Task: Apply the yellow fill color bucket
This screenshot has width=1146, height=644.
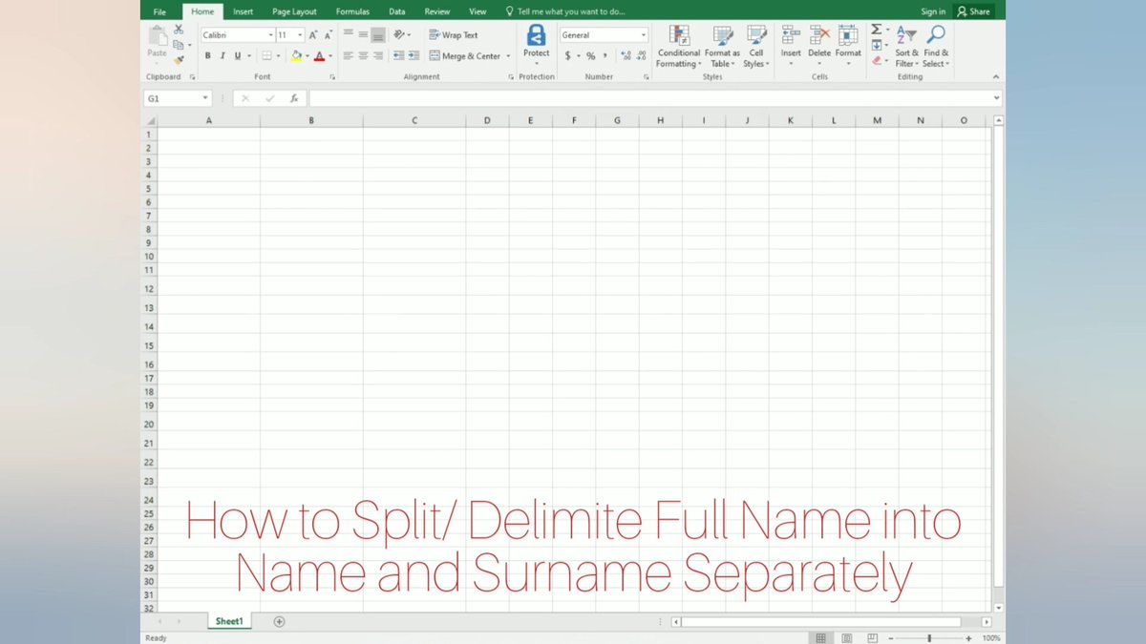Action: pyautogui.click(x=296, y=56)
